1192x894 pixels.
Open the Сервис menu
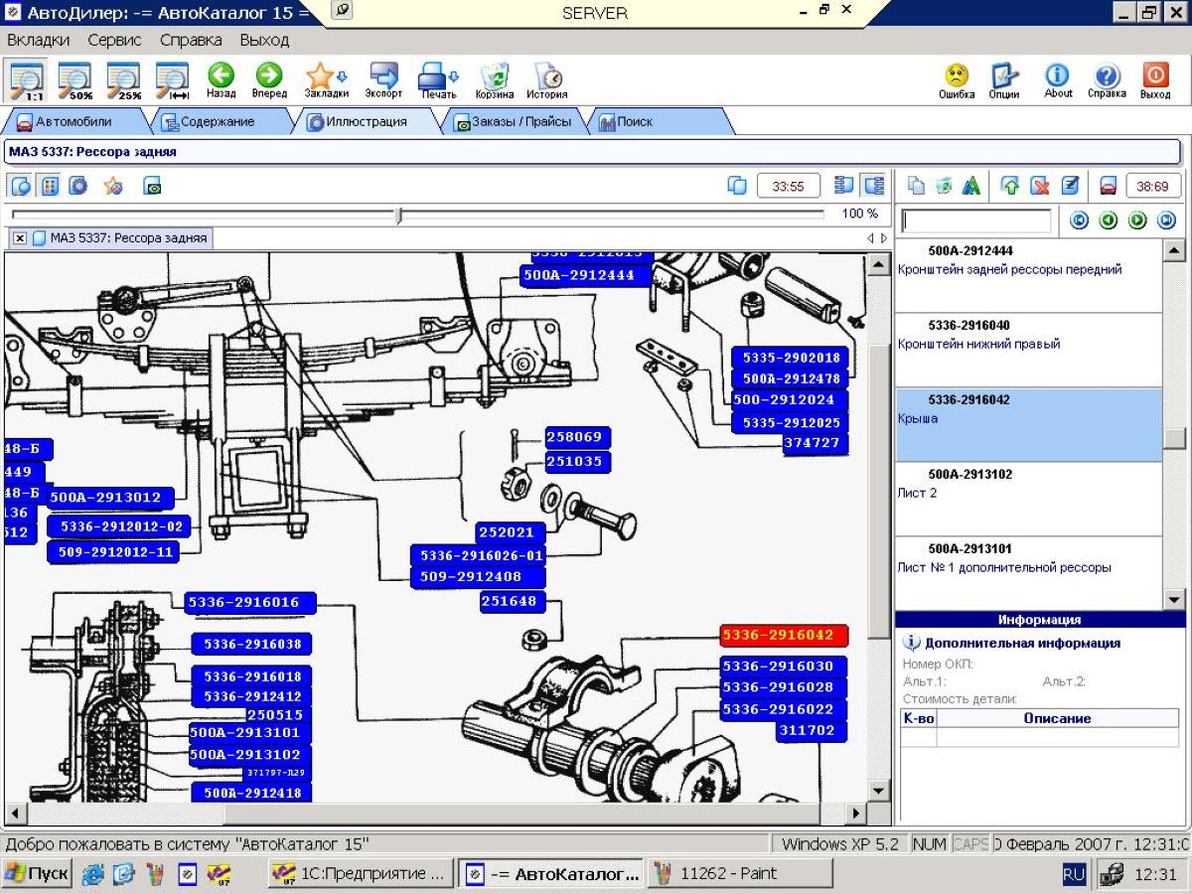(114, 40)
